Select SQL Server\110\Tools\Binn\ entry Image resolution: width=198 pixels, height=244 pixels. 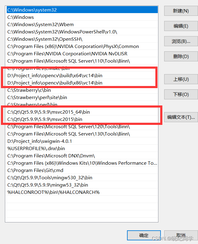[82, 61]
